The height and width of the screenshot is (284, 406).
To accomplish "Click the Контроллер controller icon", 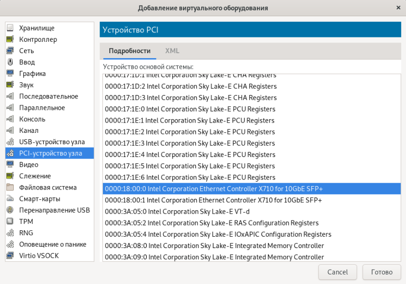I will [x=10, y=39].
